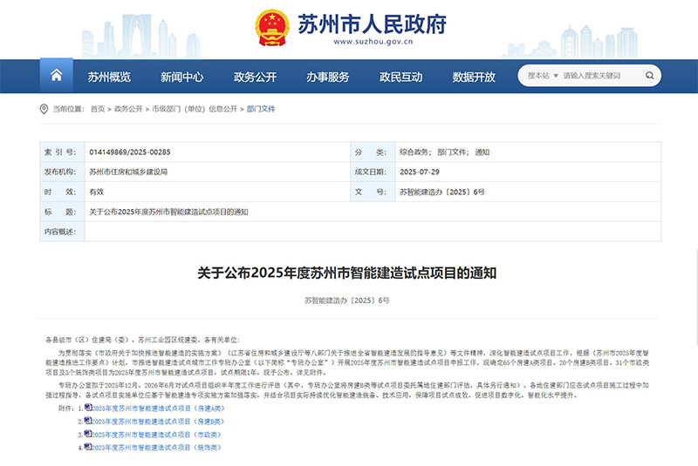
Task: Click the 有效 validity value
Action: pos(96,192)
